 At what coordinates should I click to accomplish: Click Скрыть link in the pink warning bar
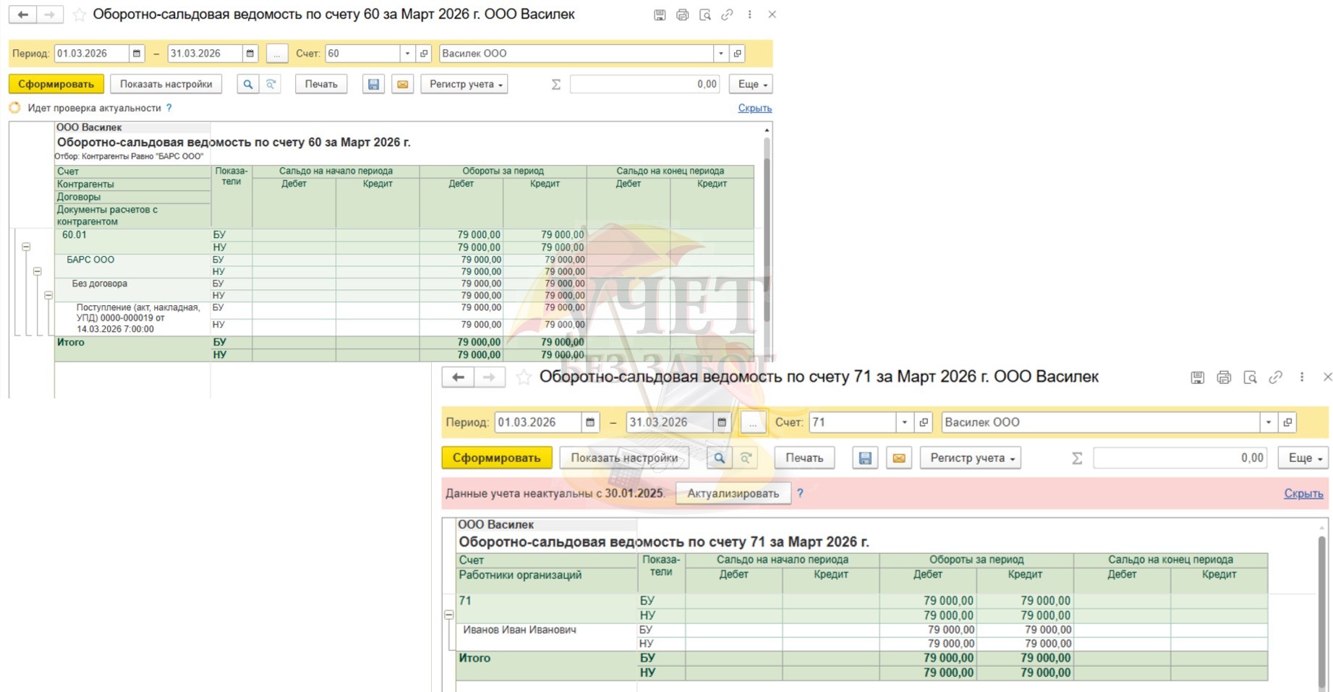(x=1303, y=494)
